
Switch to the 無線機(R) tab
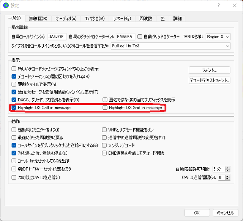pos(38,19)
